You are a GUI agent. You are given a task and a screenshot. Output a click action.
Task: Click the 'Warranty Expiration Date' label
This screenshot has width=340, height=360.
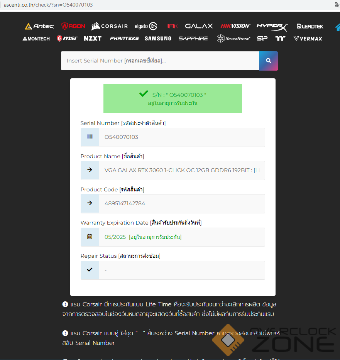(141, 223)
